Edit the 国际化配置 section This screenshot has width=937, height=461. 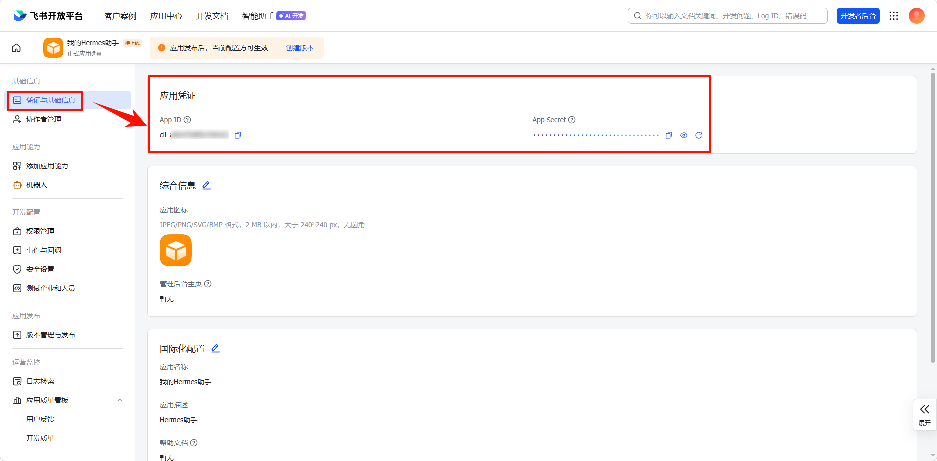click(215, 348)
